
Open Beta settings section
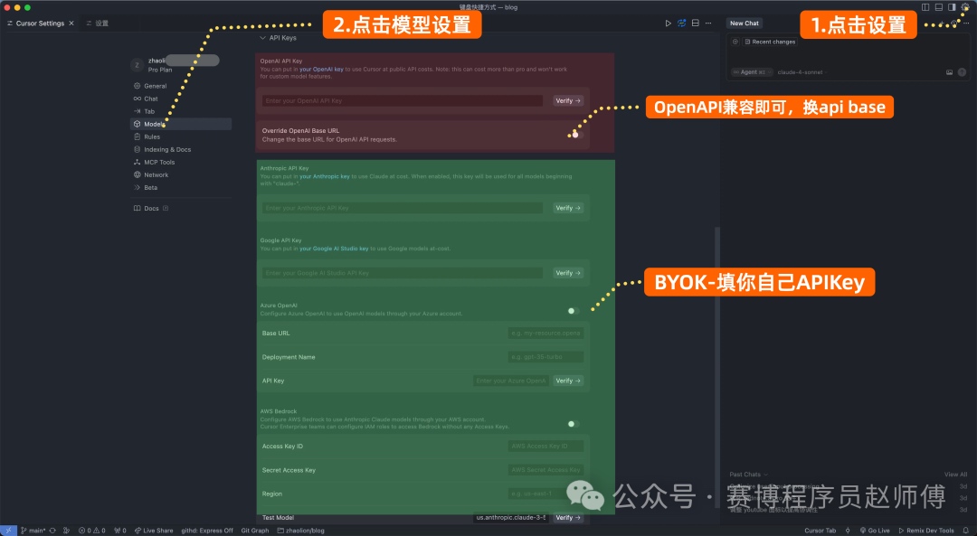point(180,187)
